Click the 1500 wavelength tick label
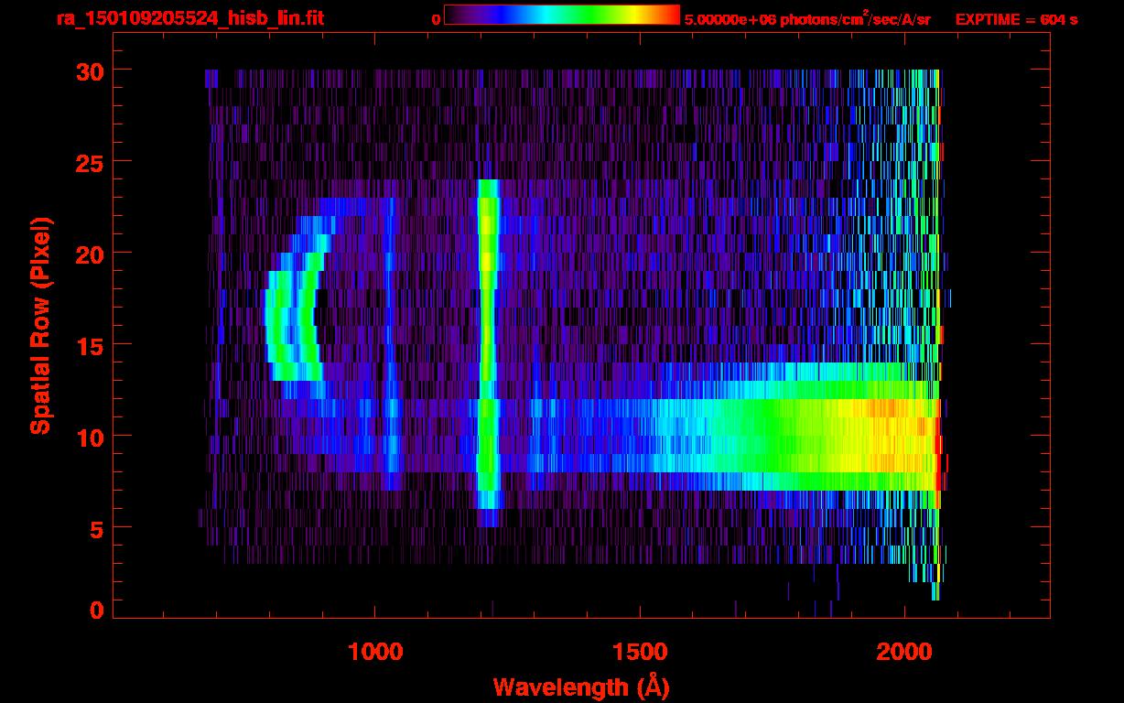1124x703 pixels. (640, 651)
